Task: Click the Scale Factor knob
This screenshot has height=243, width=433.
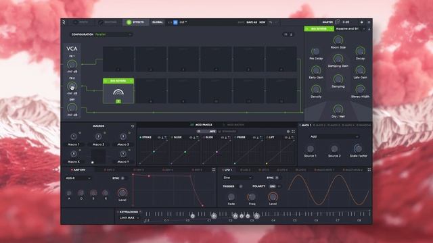Action: tap(358, 148)
